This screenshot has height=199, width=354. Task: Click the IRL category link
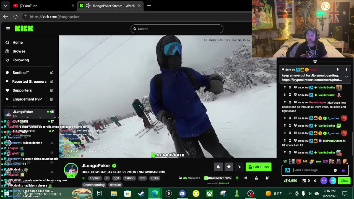pos(84,178)
